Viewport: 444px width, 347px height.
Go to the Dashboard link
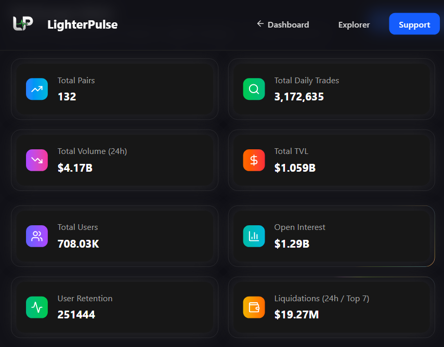coord(288,24)
